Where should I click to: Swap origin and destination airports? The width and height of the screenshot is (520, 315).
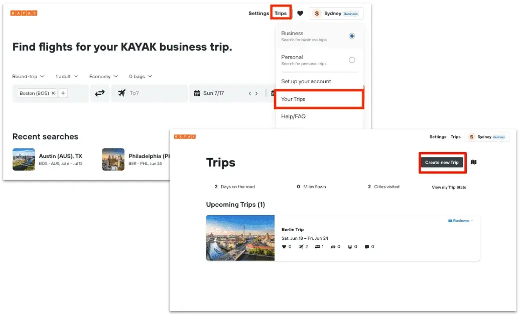[100, 93]
